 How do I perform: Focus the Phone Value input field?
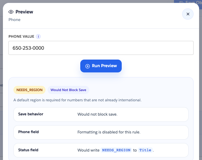[x=101, y=48]
